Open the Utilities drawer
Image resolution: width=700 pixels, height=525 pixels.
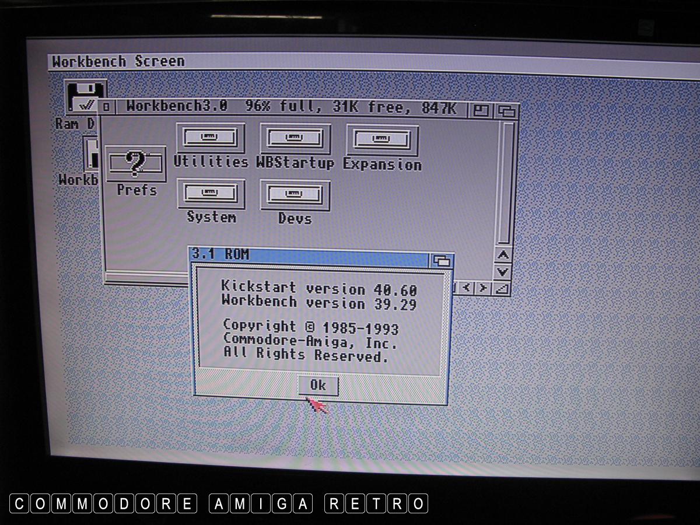[x=210, y=139]
